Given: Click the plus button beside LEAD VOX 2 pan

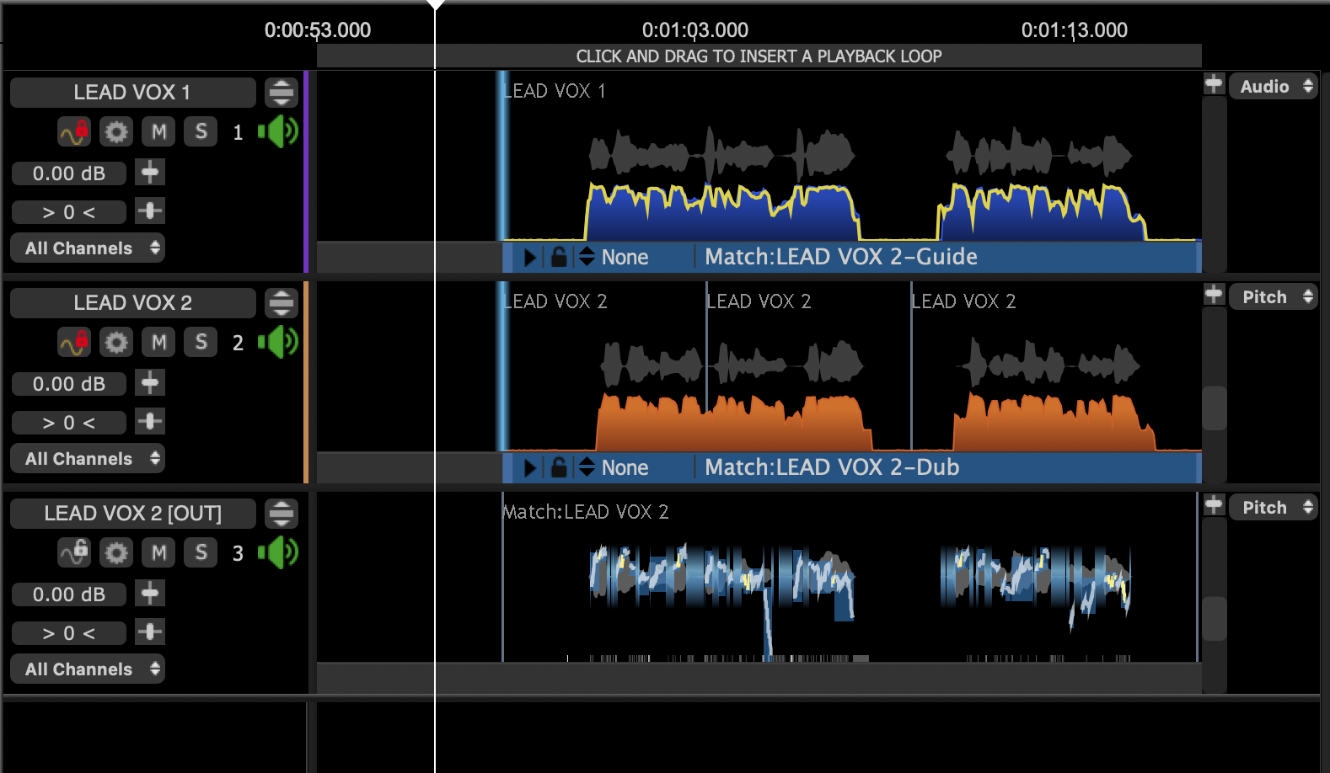Looking at the screenshot, I should point(150,422).
